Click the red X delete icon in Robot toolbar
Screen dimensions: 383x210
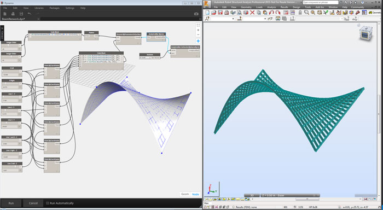[x=252, y=13]
